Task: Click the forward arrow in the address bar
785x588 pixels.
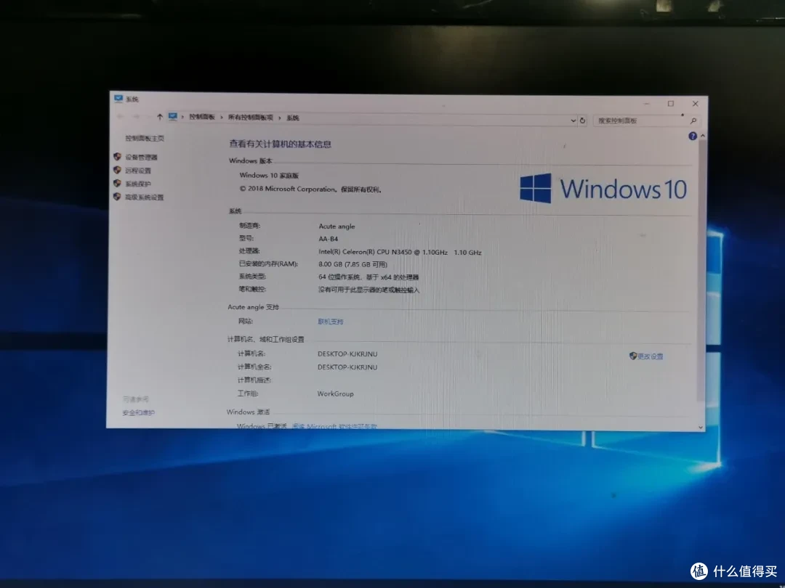Action: (x=136, y=116)
